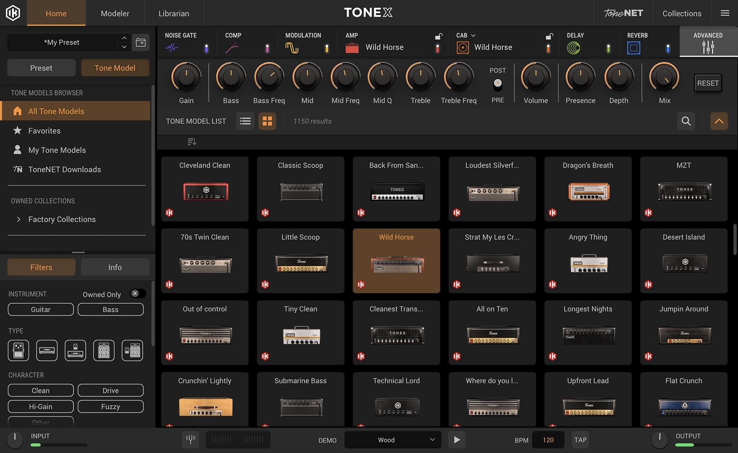This screenshot has width=738, height=453.
Task: Open the Wood demo track dropdown
Action: [x=392, y=440]
